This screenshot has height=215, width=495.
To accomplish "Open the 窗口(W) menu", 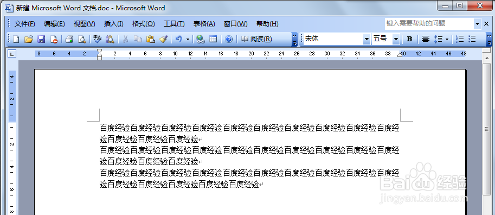I will tap(235, 24).
